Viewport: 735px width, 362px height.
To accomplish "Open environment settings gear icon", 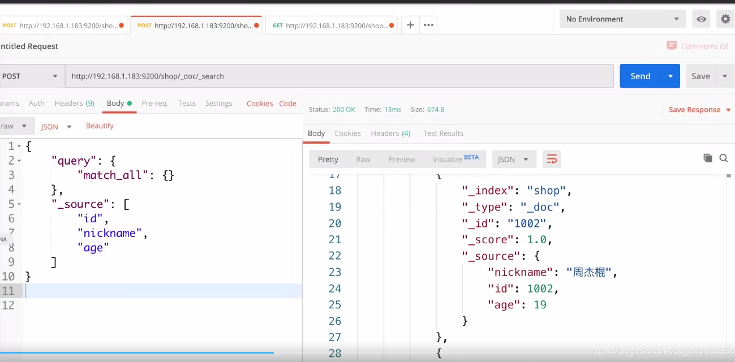I will (x=725, y=19).
